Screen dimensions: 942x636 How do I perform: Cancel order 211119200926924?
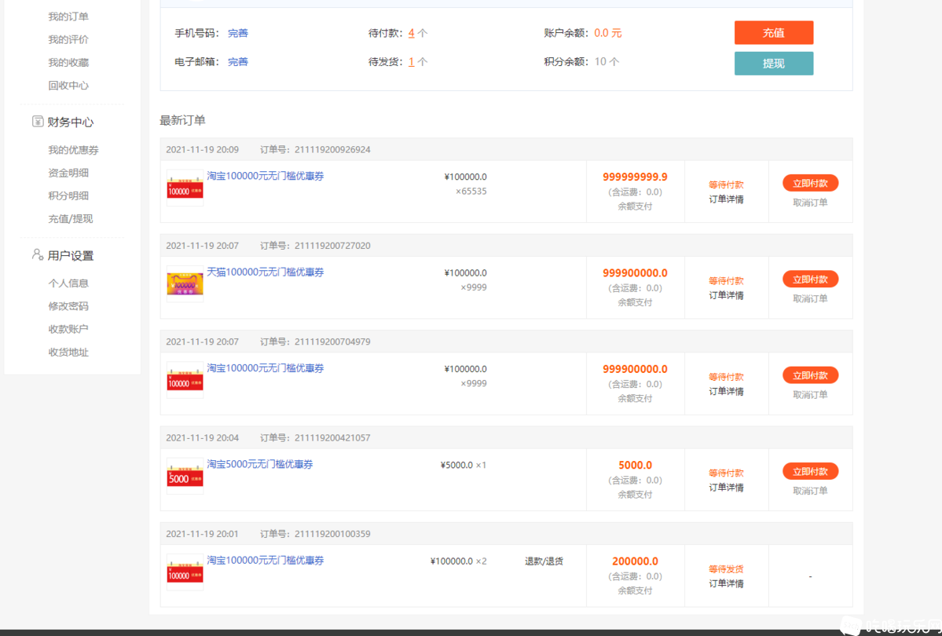(x=810, y=203)
